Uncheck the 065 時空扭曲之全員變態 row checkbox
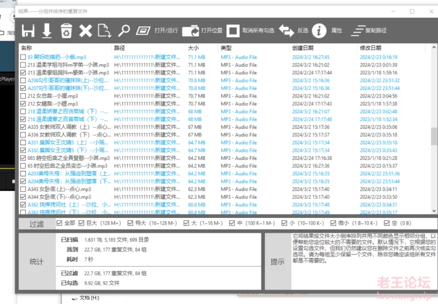This screenshot has height=304, width=438. (23, 158)
